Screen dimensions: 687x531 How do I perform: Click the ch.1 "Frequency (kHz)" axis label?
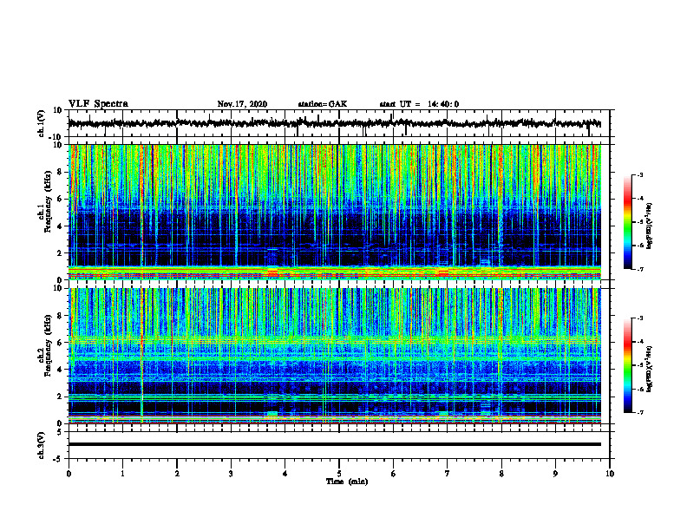pyautogui.click(x=48, y=200)
